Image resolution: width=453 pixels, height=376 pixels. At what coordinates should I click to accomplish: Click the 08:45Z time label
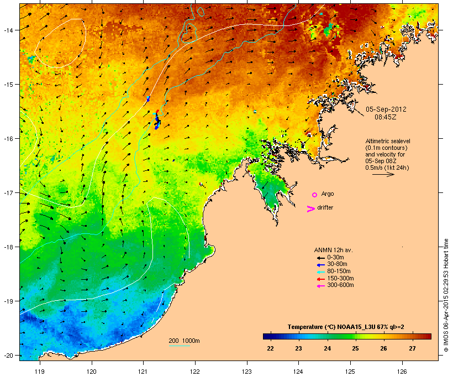point(386,117)
